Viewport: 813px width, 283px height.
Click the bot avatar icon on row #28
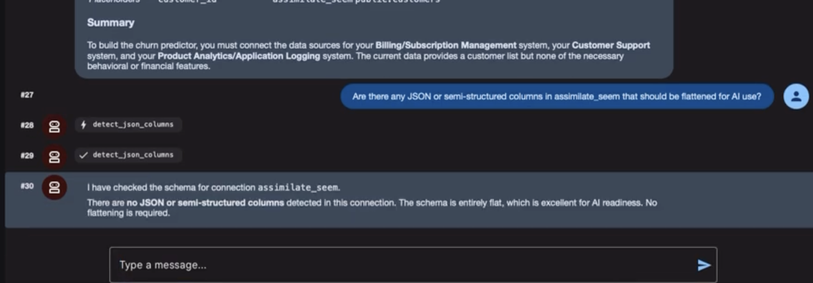(x=54, y=126)
